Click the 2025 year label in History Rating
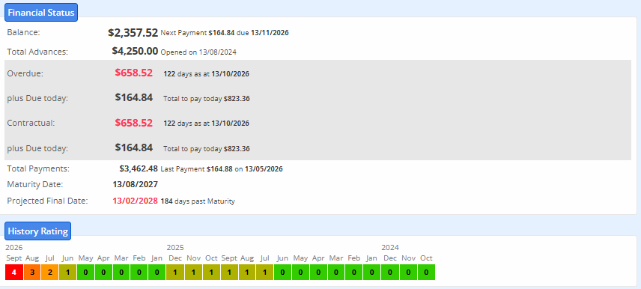This screenshot has width=641, height=289. [x=175, y=247]
